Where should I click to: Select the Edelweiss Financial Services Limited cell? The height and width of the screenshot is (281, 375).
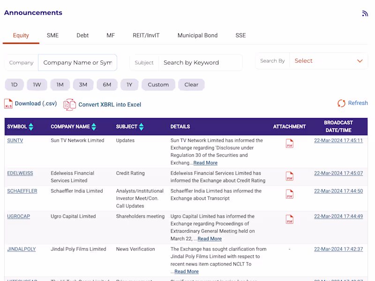click(73, 177)
